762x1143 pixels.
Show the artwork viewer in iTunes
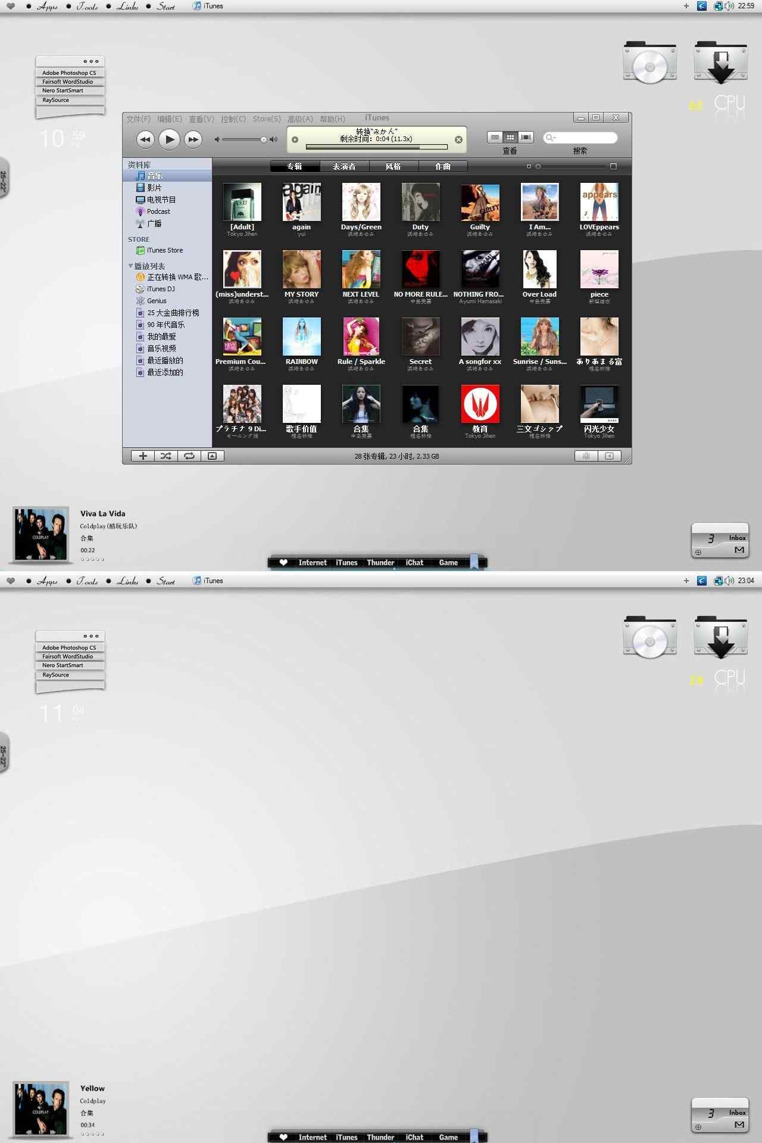tap(213, 456)
